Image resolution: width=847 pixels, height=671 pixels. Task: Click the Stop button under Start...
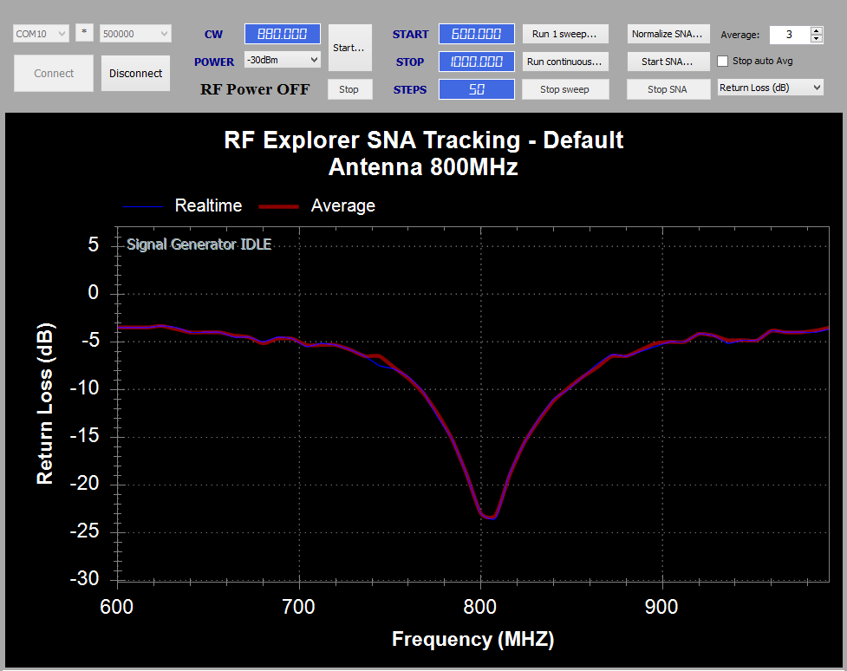350,89
